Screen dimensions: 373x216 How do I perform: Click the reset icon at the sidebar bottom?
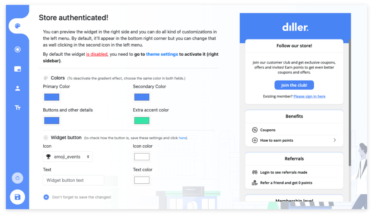coord(17,178)
